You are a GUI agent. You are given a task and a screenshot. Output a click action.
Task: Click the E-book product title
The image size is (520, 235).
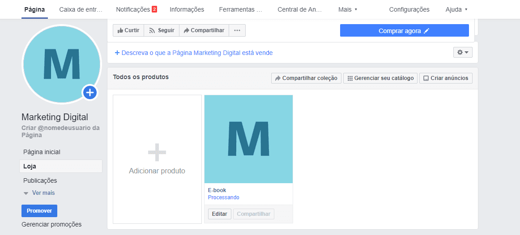coord(217,190)
